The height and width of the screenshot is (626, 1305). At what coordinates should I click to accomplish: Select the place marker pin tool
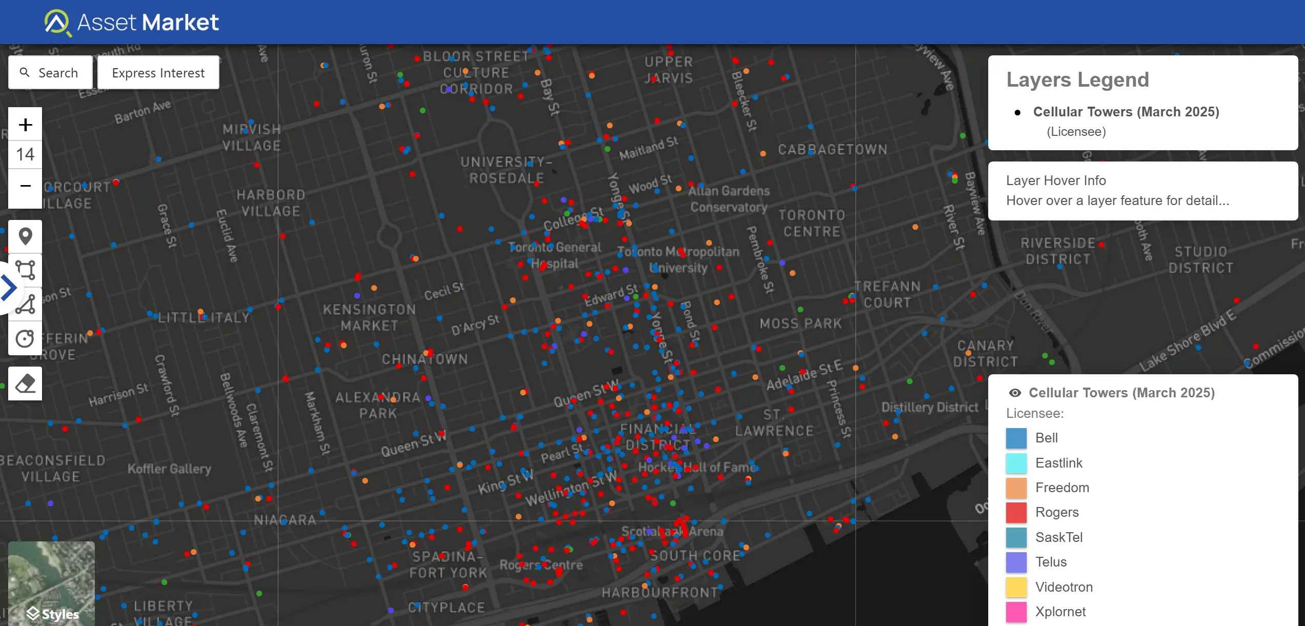25,236
